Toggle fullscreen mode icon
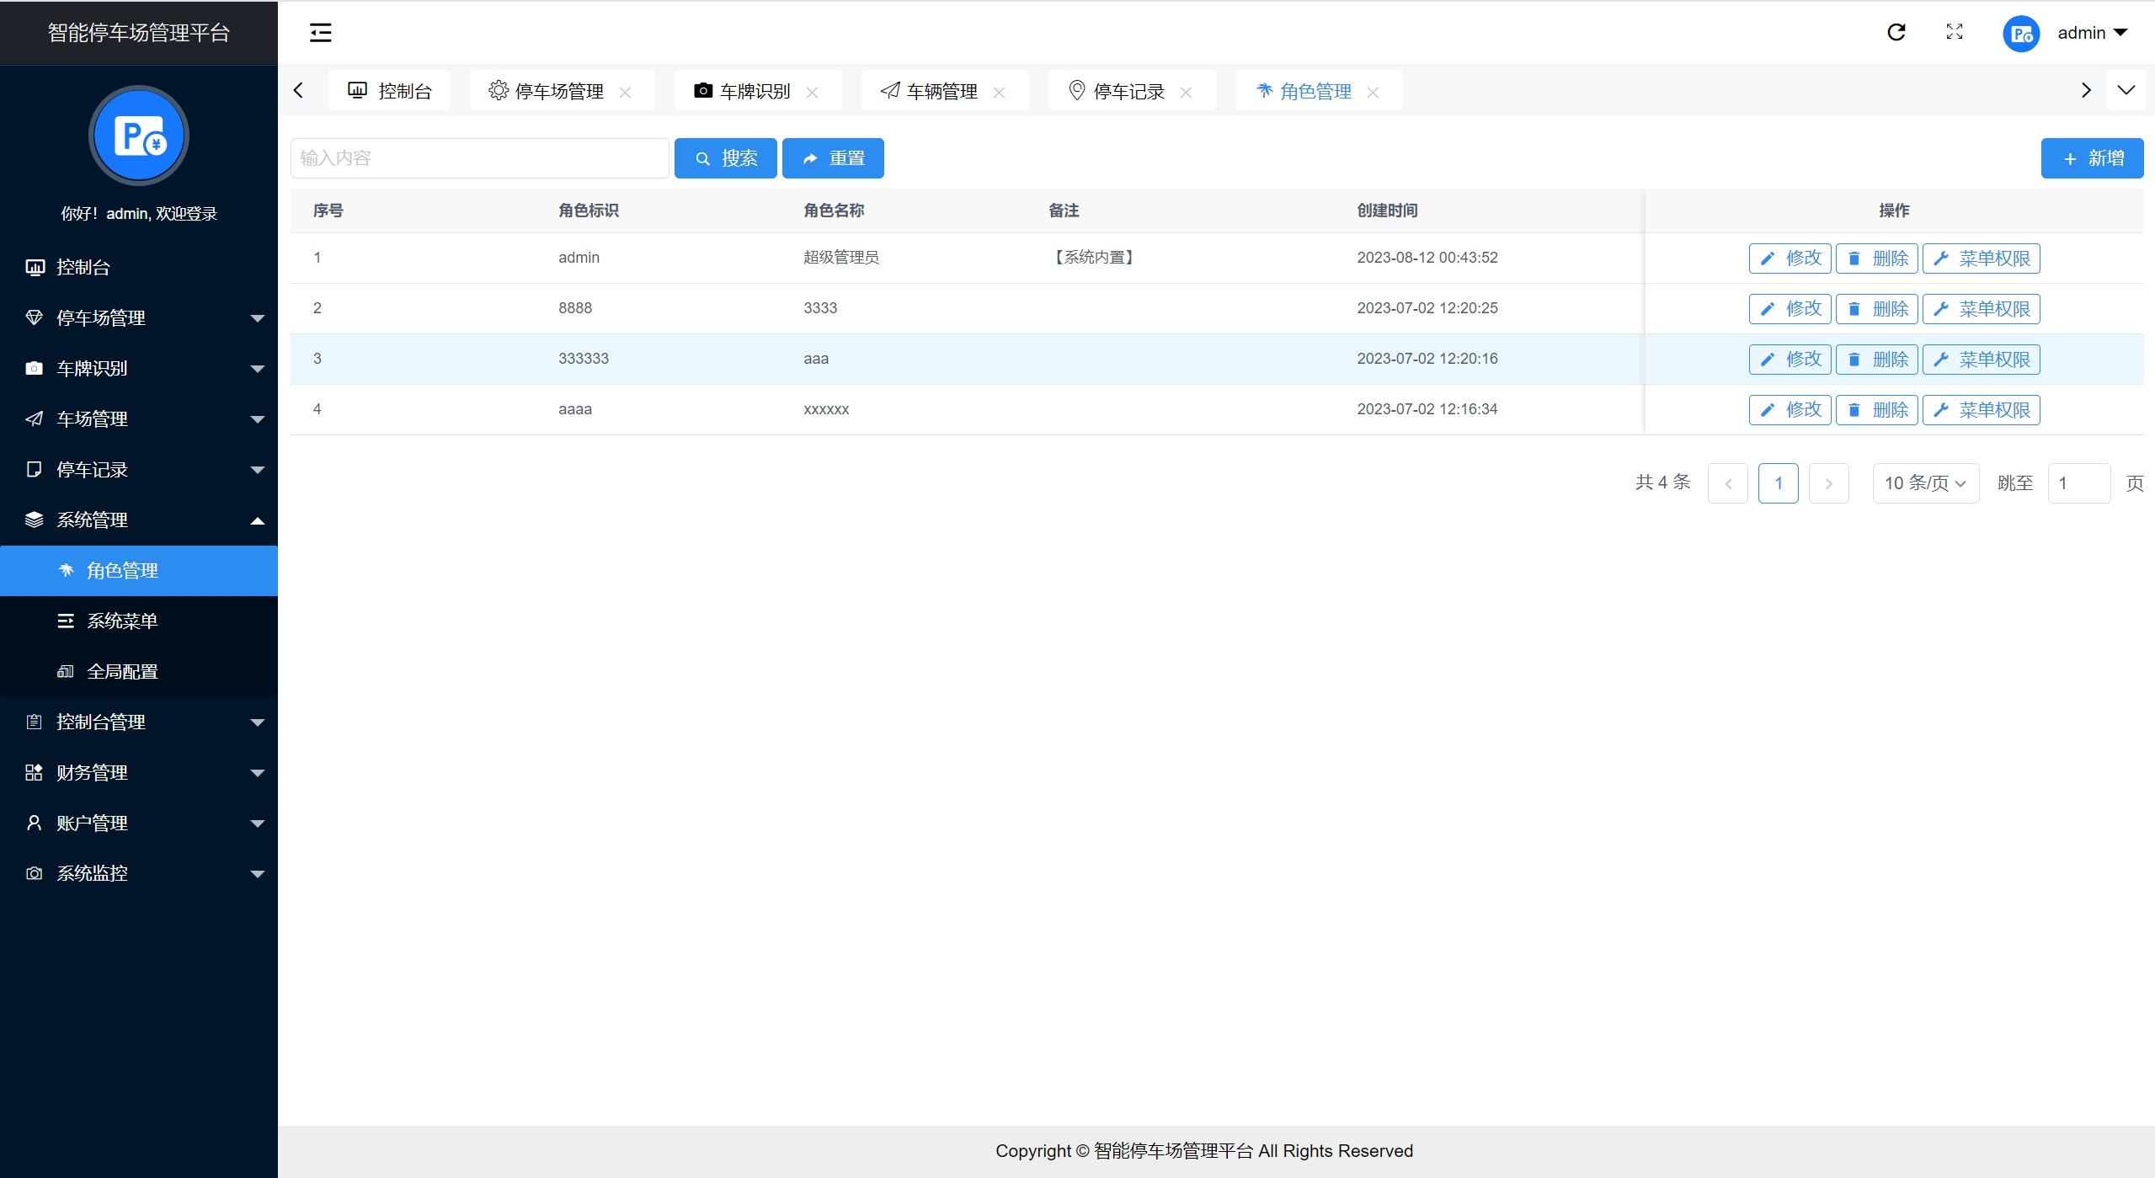This screenshot has height=1178, width=2155. click(x=1955, y=32)
